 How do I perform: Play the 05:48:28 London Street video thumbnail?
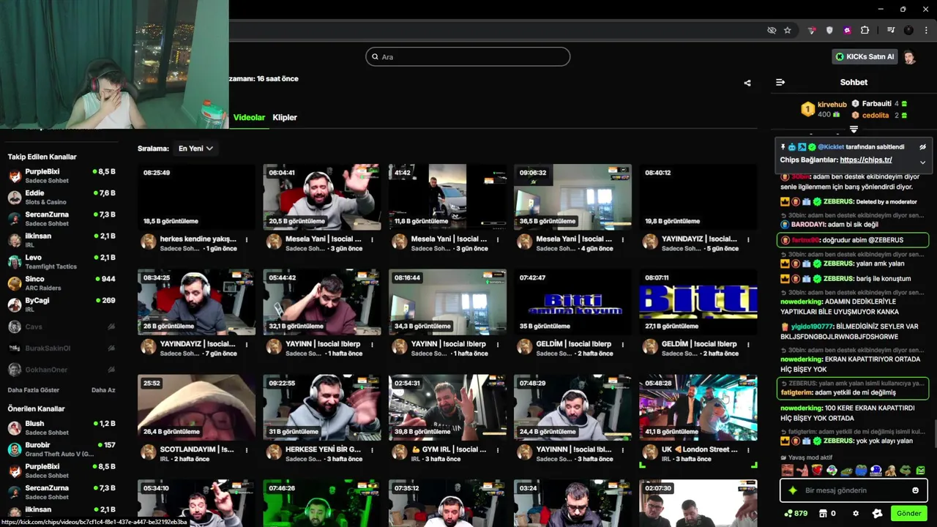click(698, 408)
